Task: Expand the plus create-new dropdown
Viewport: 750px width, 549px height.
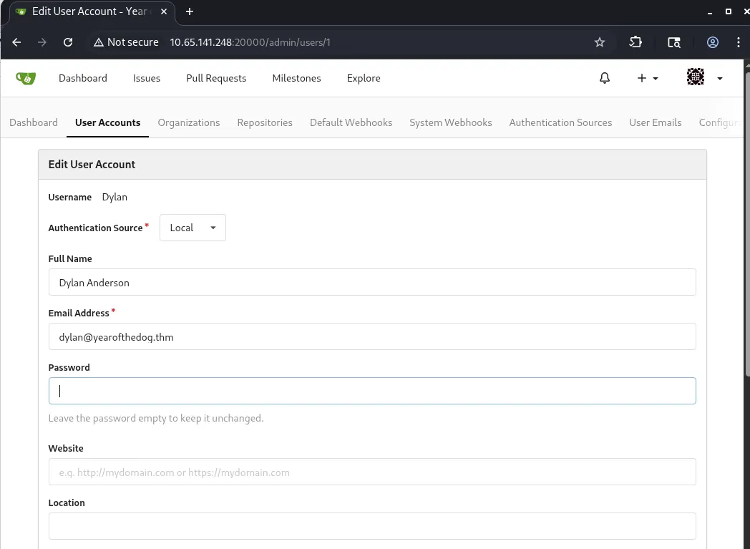Action: click(x=647, y=78)
